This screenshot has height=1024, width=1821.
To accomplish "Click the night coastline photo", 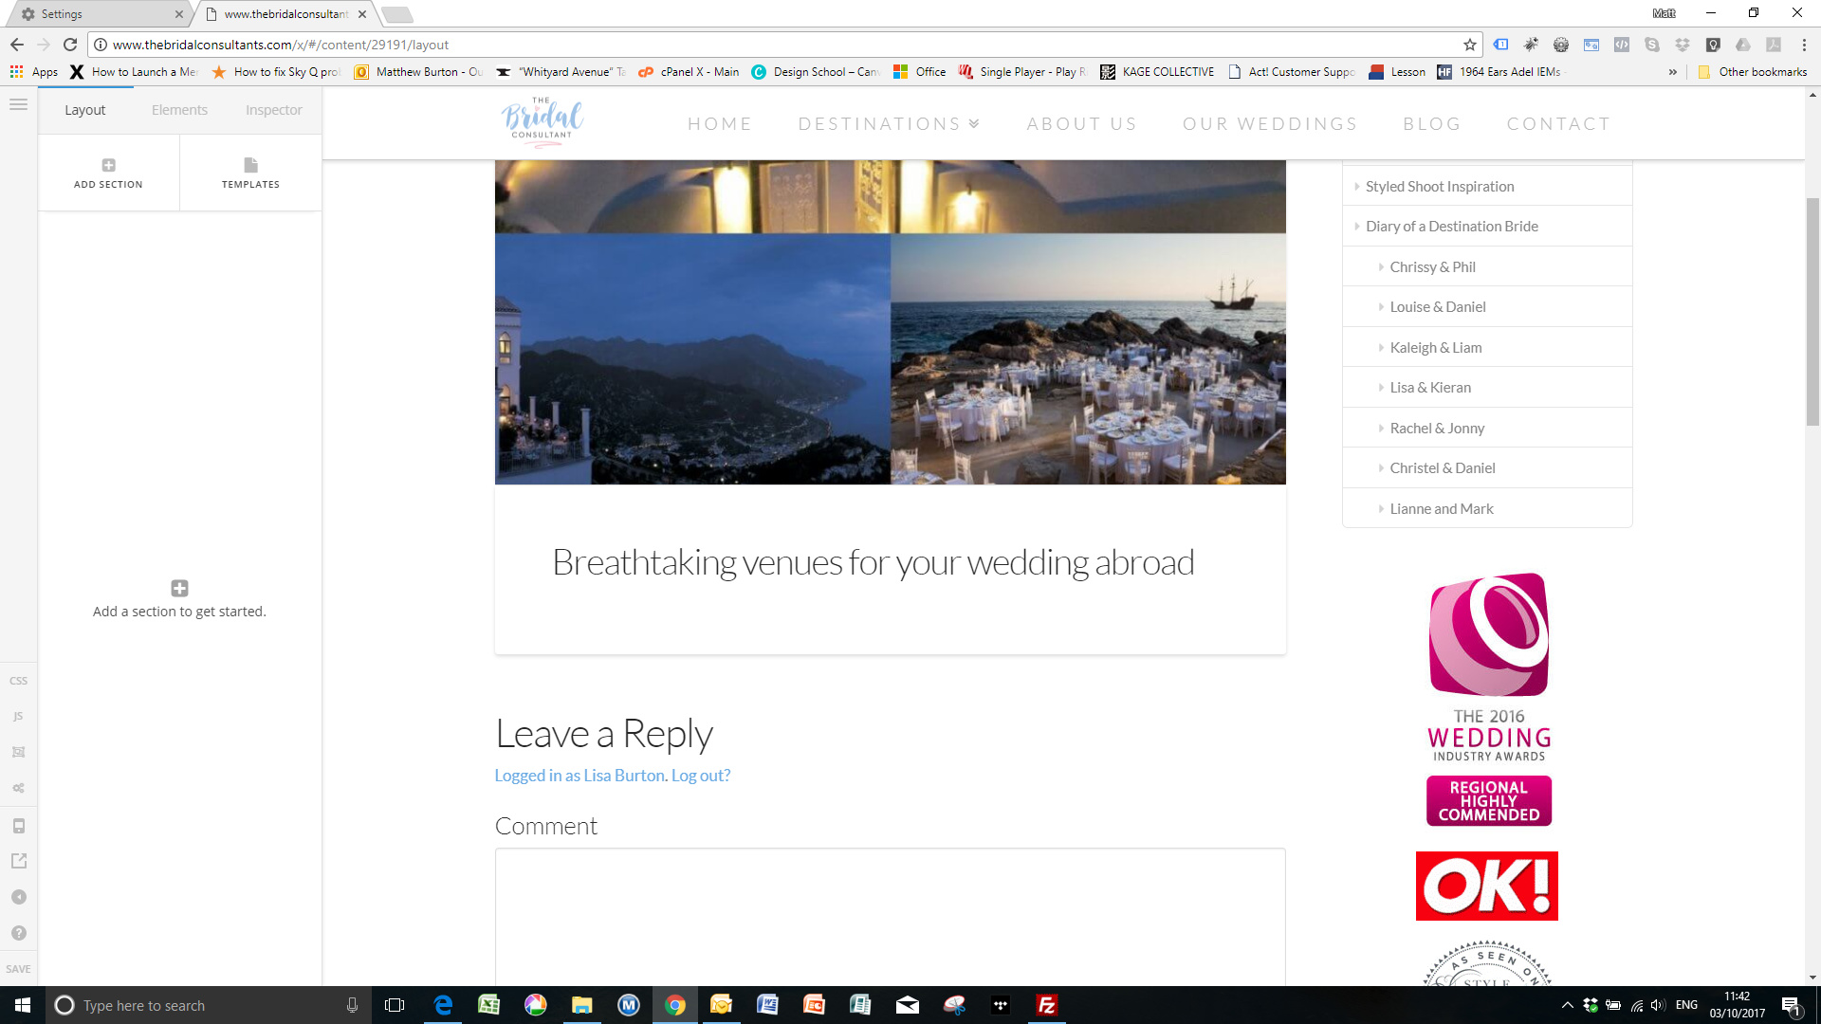I will click(x=692, y=359).
